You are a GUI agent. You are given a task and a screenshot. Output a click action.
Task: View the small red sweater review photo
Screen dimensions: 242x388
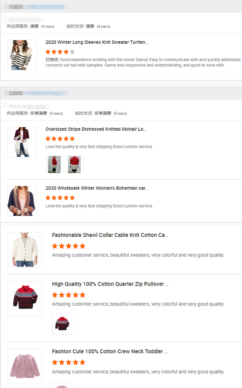[62, 324]
